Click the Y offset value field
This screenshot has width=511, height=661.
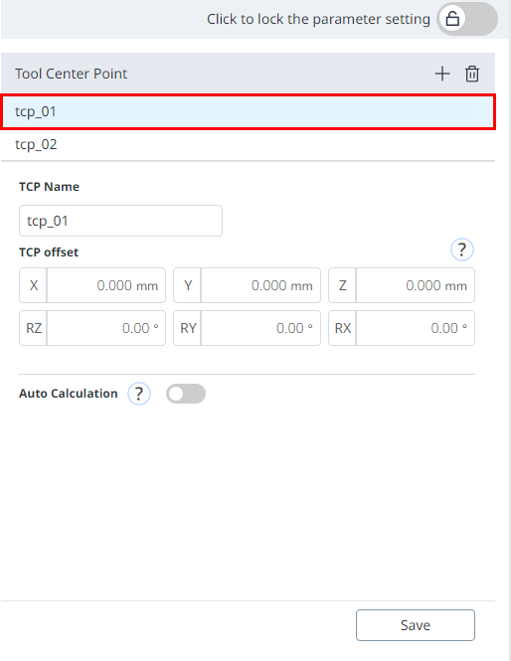(260, 285)
